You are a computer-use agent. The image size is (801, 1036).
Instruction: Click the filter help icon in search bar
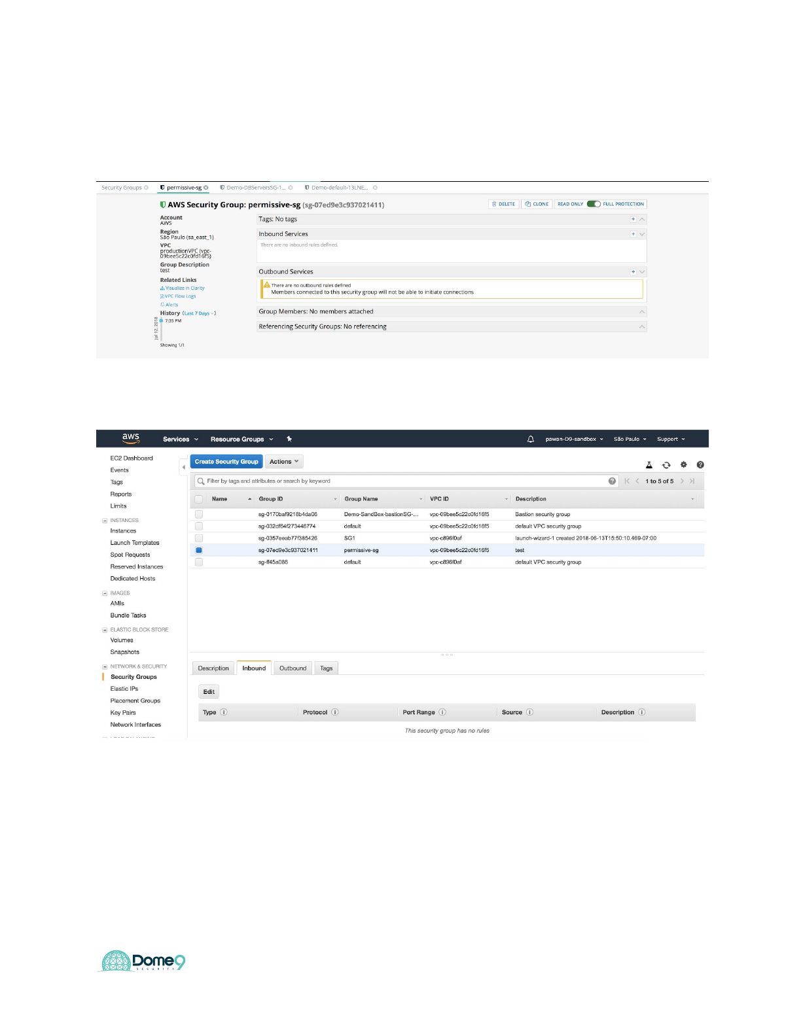(x=612, y=481)
